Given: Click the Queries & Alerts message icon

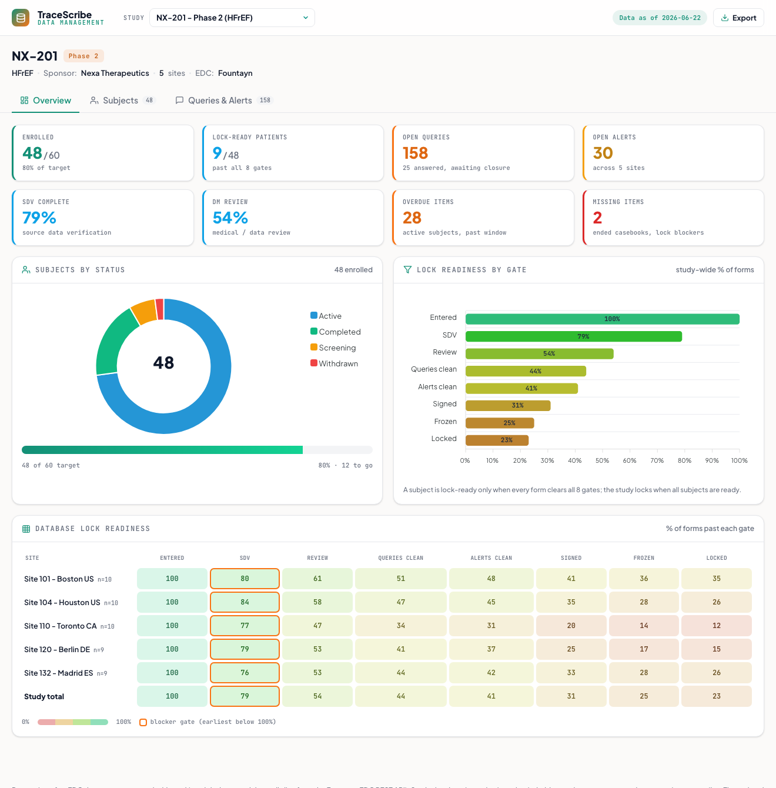Looking at the screenshot, I should 179,101.
